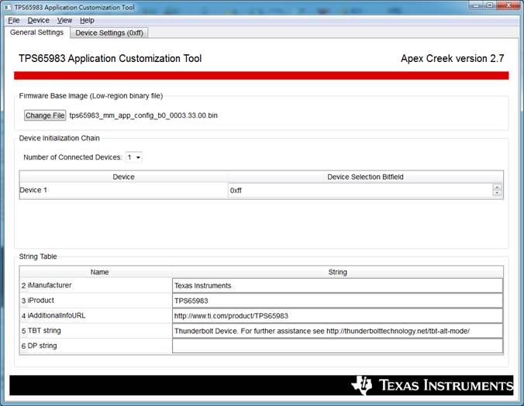Select the '6 DP string' name cell
The image size is (524, 406).
[x=95, y=346]
